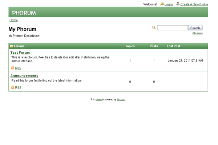This screenshot has height=145, width=218.
Task: Open the Log In link
Action: point(169,4)
